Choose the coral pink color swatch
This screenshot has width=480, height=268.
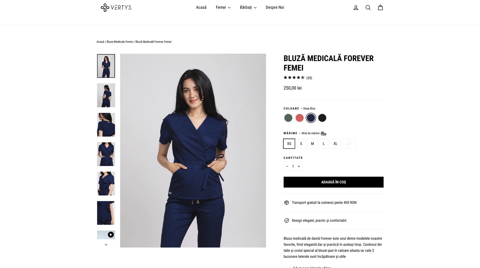(299, 118)
